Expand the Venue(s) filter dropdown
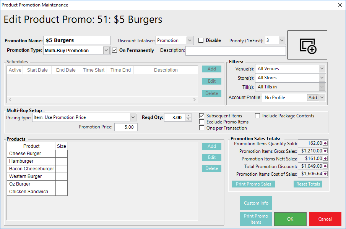Image resolution: width=346 pixels, height=229 pixels. click(x=322, y=69)
